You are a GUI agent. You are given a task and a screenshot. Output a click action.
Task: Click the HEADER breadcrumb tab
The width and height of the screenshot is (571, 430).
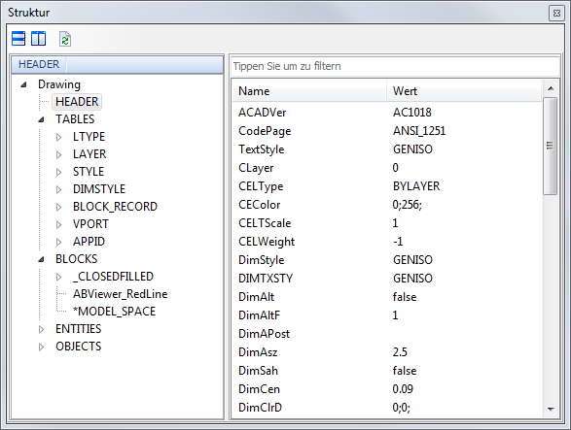tap(39, 64)
